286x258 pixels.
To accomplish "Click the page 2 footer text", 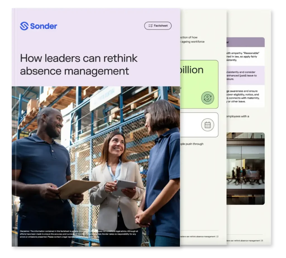I will 199,236.
